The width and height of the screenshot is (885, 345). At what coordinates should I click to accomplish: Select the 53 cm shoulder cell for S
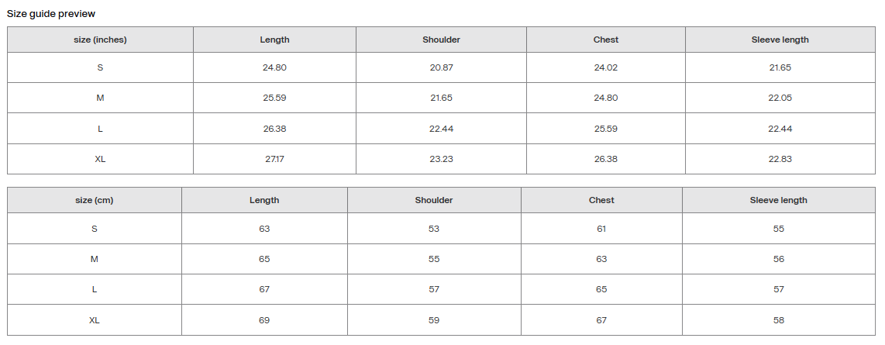click(x=434, y=229)
